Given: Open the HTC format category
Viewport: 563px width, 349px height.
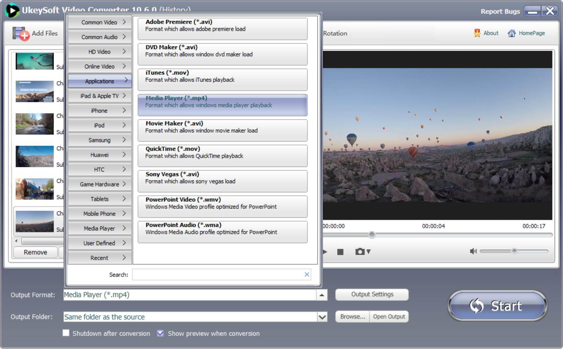Looking at the screenshot, I should (x=100, y=170).
